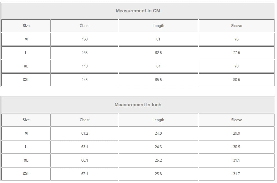Click the 'Measurement In CM' table title
The width and height of the screenshot is (277, 183).
(x=138, y=11)
